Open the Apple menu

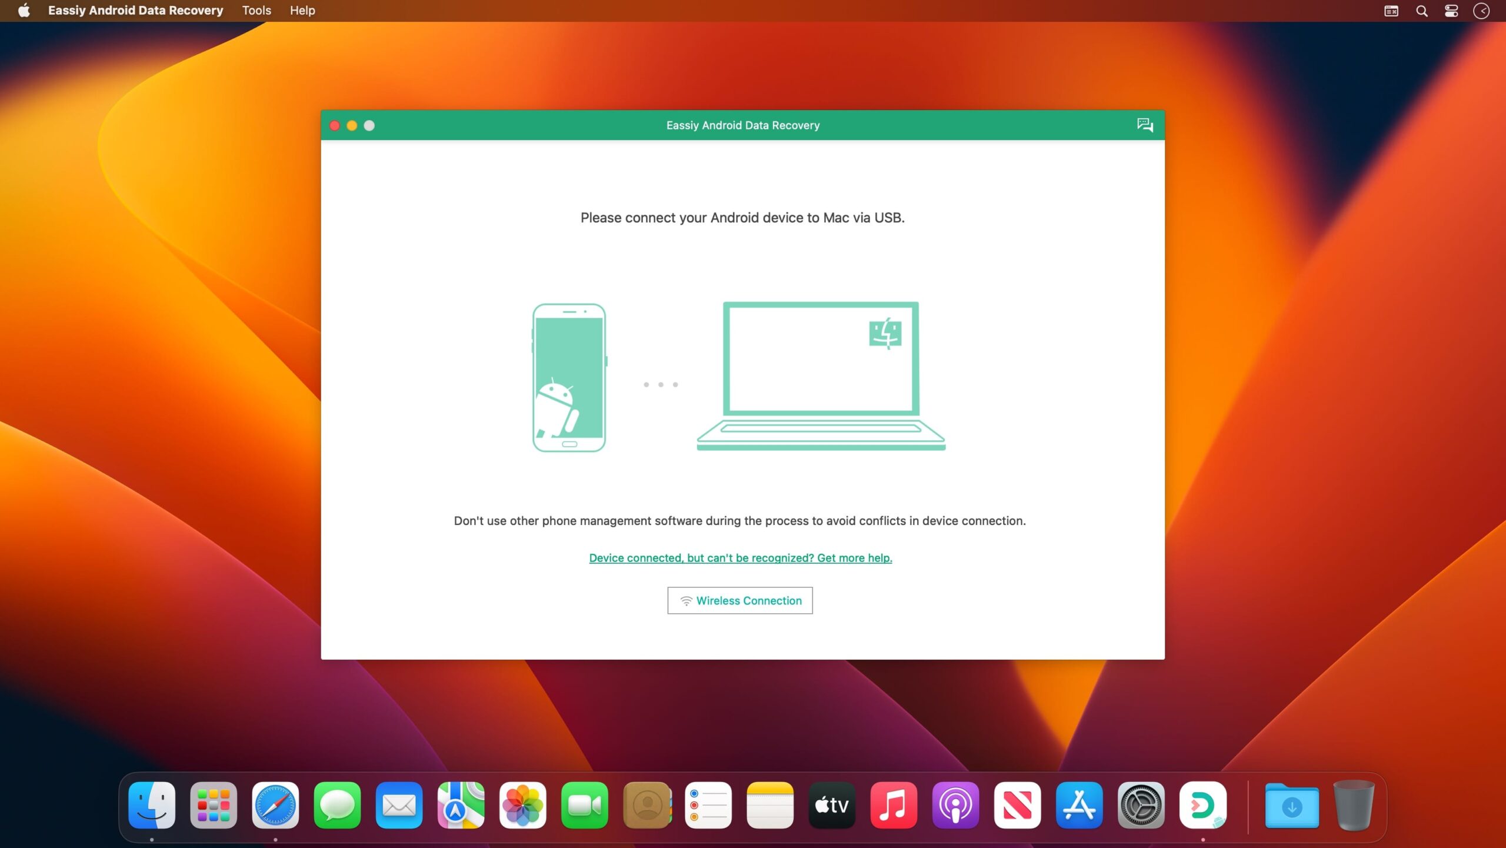24,10
